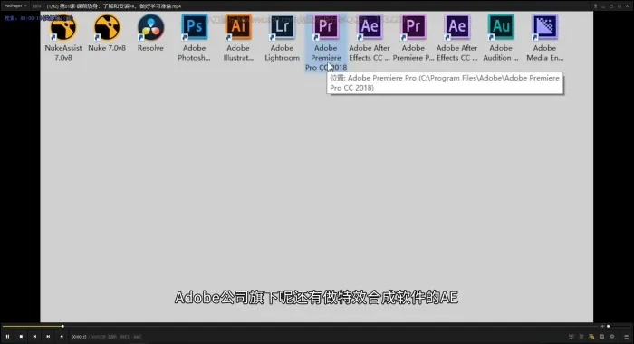Click the AAC audio codec label
This screenshot has width=634, height=344.
[138, 337]
